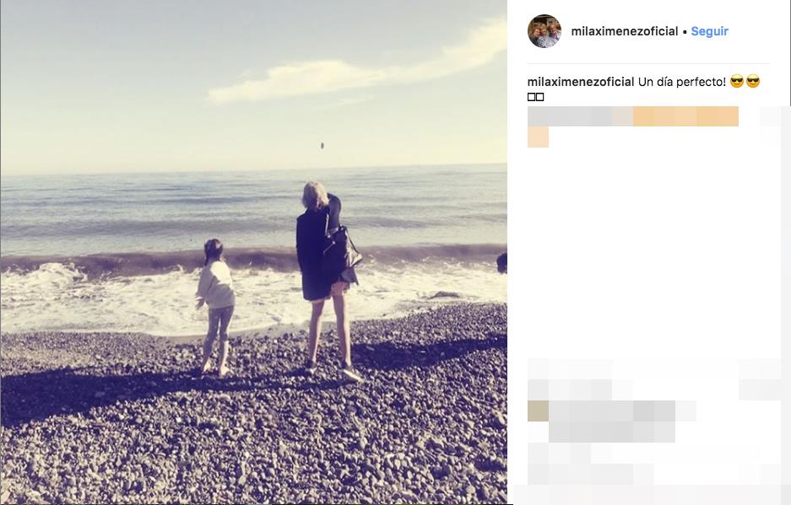Screen dimensions: 791x505
Task: Select the first sunglasses emoji in caption
Action: (737, 81)
